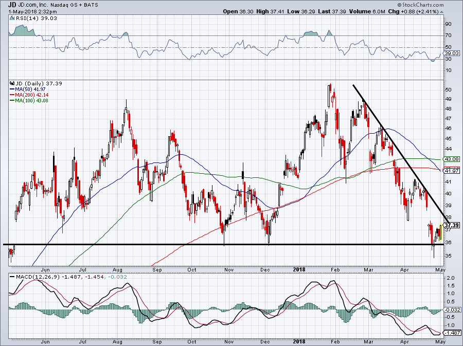Click the -0.032 histogram tag on MACD axis
This screenshot has height=346, width=463.
pyautogui.click(x=452, y=309)
